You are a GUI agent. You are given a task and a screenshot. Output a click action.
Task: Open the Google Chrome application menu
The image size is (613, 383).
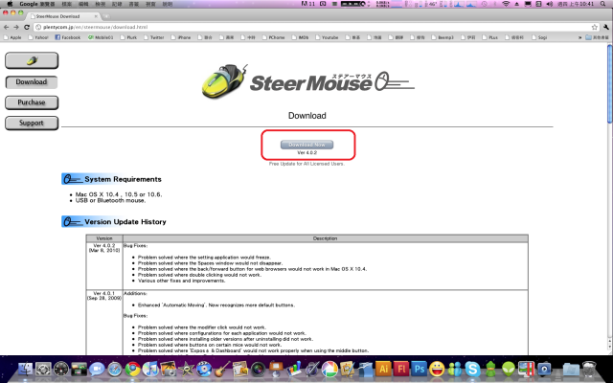pyautogui.click(x=37, y=4)
